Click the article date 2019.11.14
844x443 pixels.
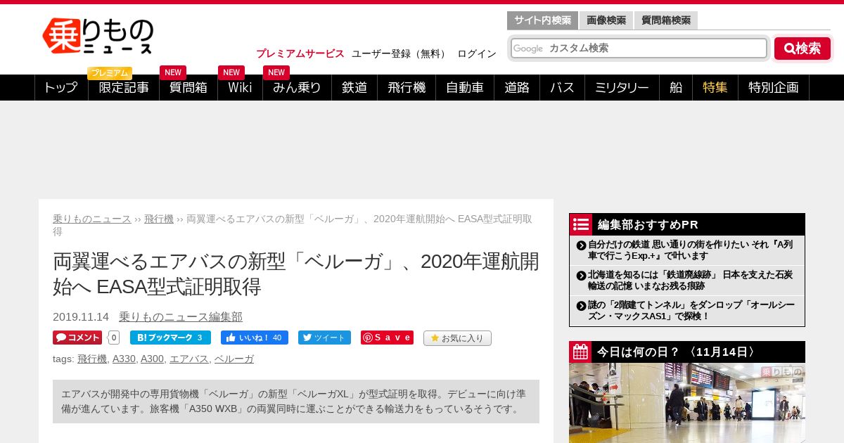pyautogui.click(x=81, y=317)
